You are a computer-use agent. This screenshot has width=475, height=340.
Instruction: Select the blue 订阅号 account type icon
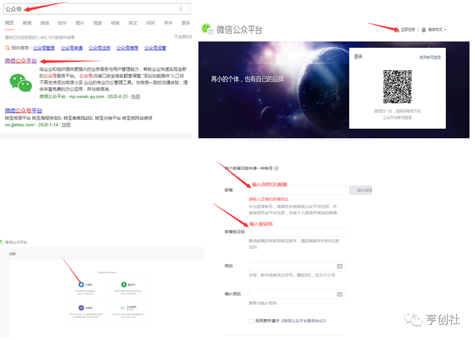tap(81, 285)
